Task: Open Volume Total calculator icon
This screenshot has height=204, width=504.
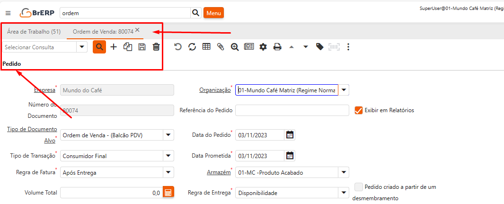Action: (168, 193)
